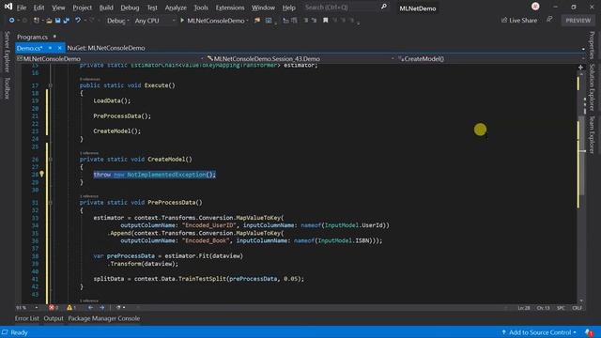The image size is (601, 338).
Task: Click the SPC indentation indicator
Action: coord(561,308)
